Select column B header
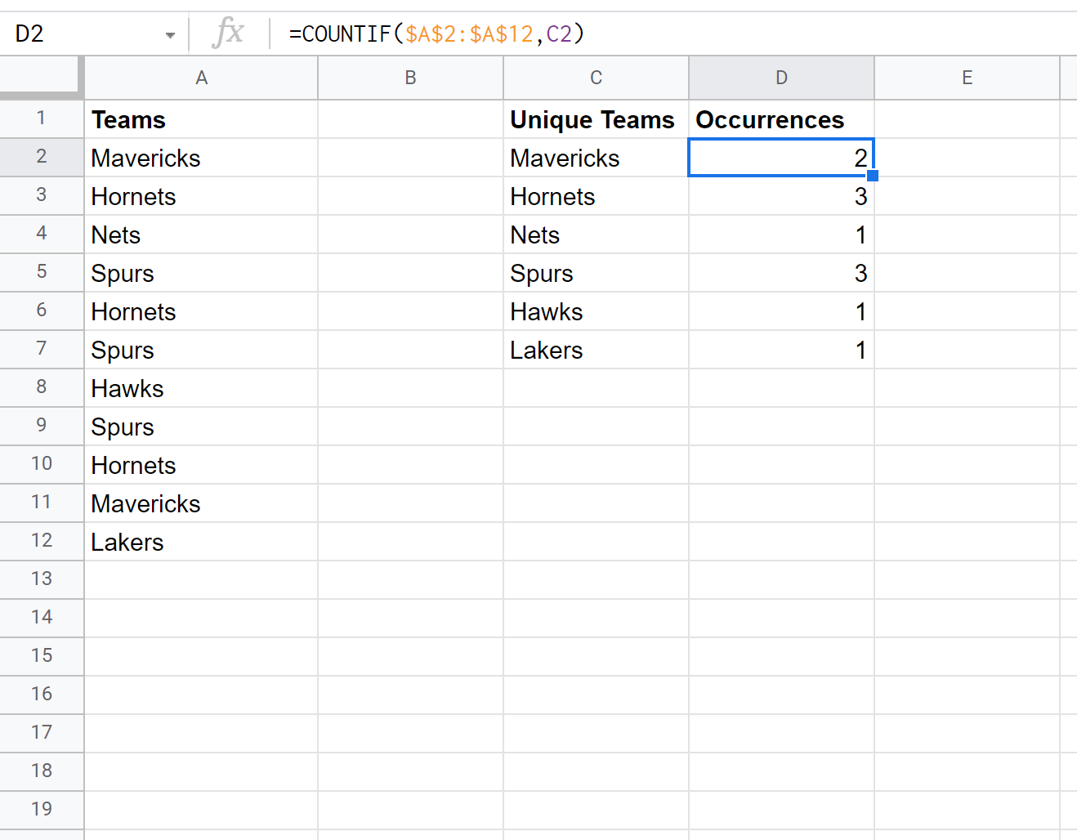Viewport: 1077px width, 840px height. (x=410, y=78)
